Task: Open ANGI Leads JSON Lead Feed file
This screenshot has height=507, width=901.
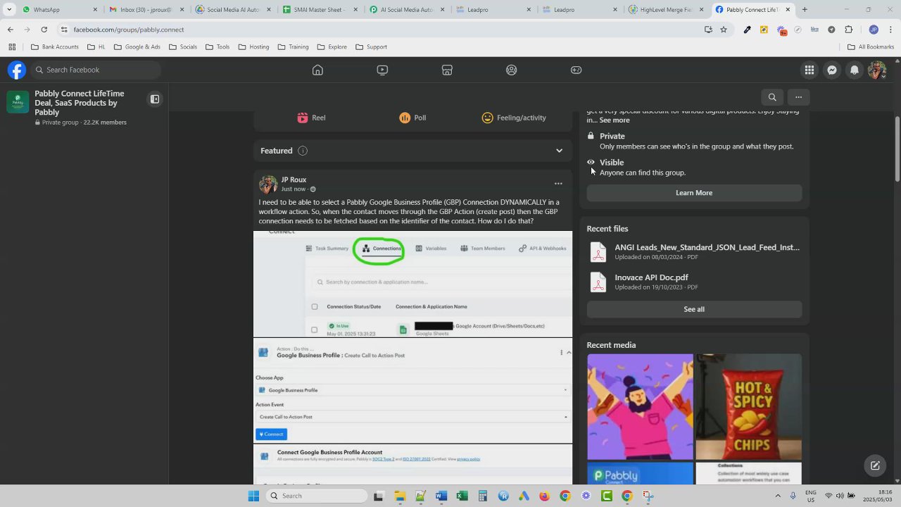Action: click(707, 247)
